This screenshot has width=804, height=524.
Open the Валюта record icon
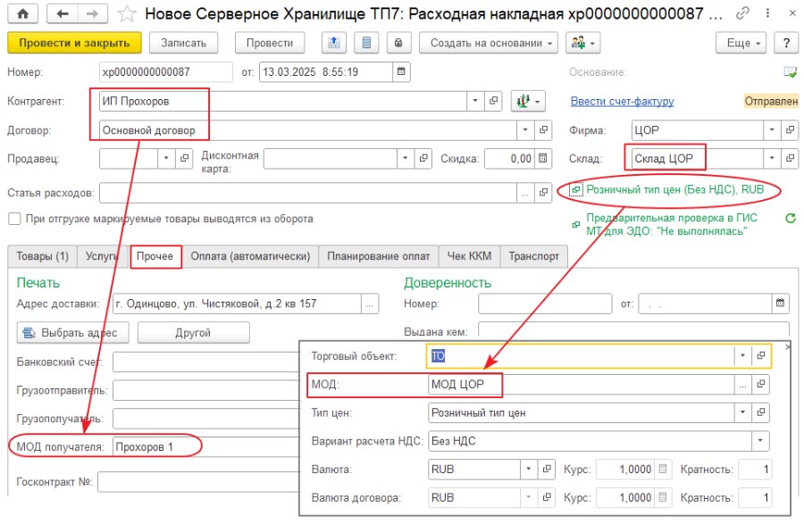547,469
